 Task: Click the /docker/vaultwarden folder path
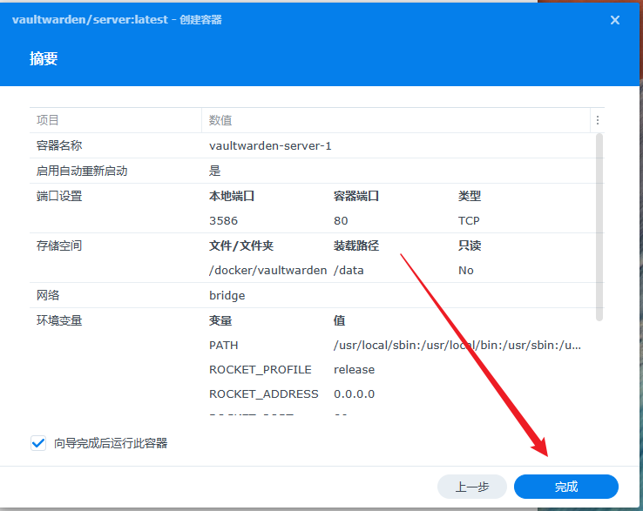tap(267, 271)
